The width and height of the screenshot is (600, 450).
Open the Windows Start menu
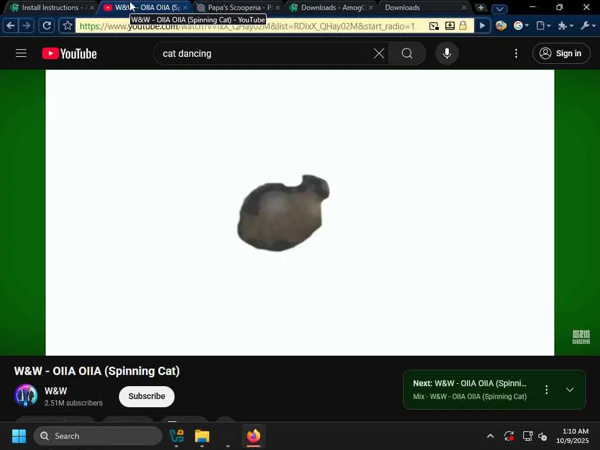[x=19, y=436]
